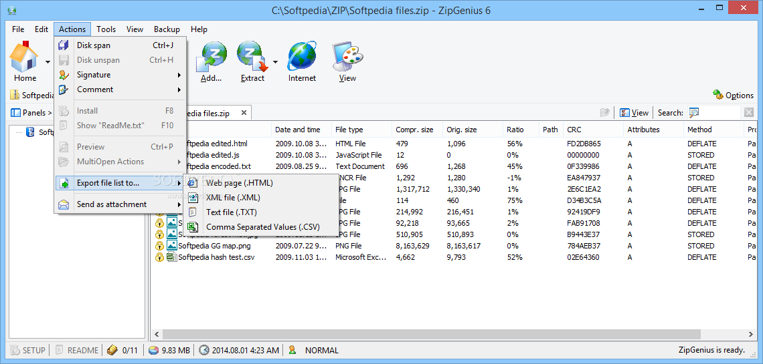Select Disk span menu entry

coord(120,45)
